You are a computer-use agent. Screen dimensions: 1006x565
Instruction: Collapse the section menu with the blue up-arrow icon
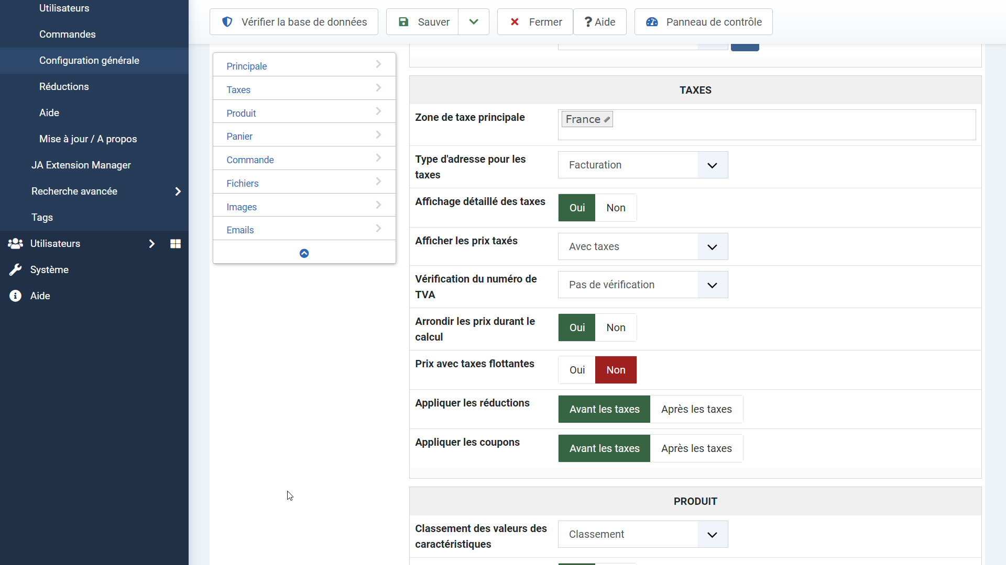[x=304, y=253]
